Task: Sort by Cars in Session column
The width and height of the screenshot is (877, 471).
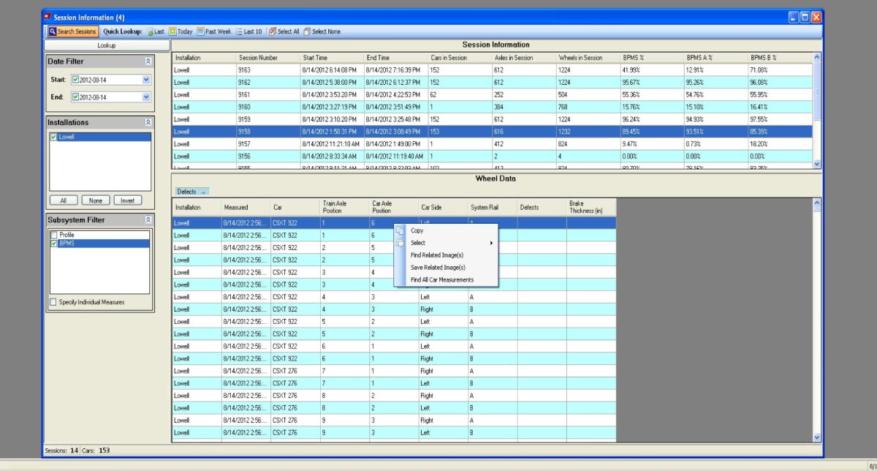Action: 460,58
